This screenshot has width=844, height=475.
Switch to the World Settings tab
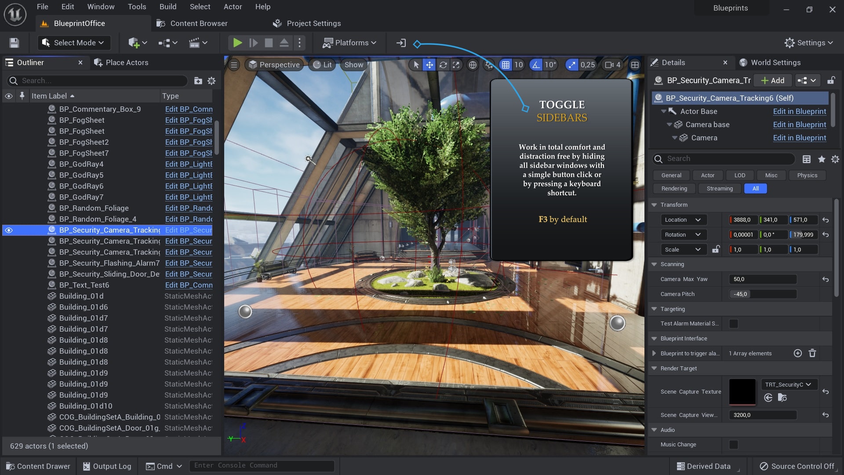(775, 62)
